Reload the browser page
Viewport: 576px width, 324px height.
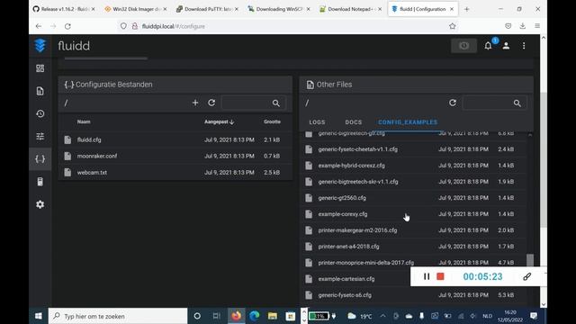pos(67,26)
